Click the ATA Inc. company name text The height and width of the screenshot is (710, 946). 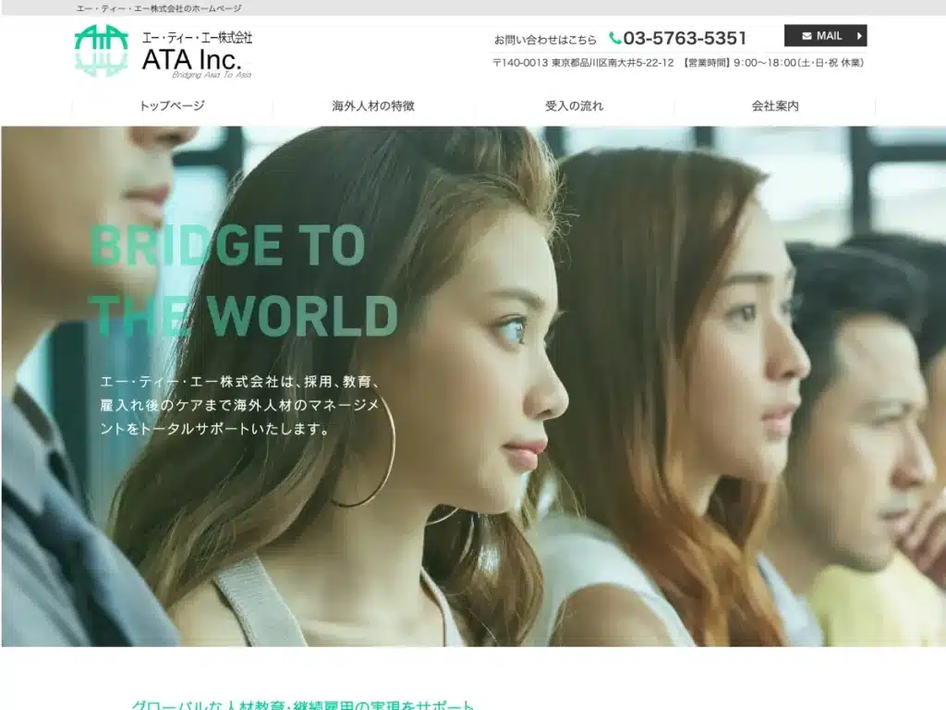pyautogui.click(x=192, y=59)
